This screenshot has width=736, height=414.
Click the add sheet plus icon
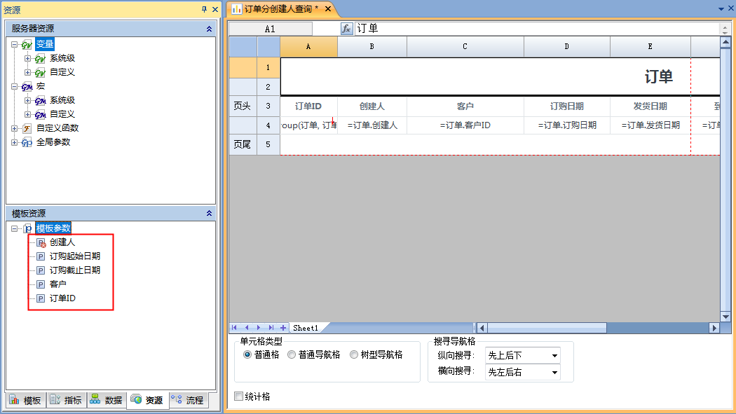coord(283,328)
